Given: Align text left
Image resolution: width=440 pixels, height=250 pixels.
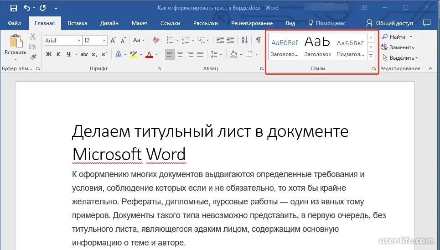Looking at the screenshot, I should point(170,54).
